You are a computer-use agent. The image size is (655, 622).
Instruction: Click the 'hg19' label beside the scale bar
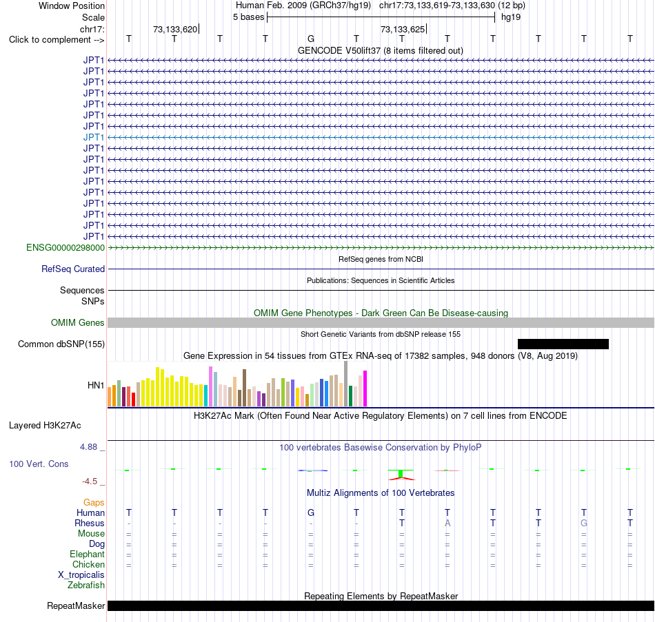(510, 17)
